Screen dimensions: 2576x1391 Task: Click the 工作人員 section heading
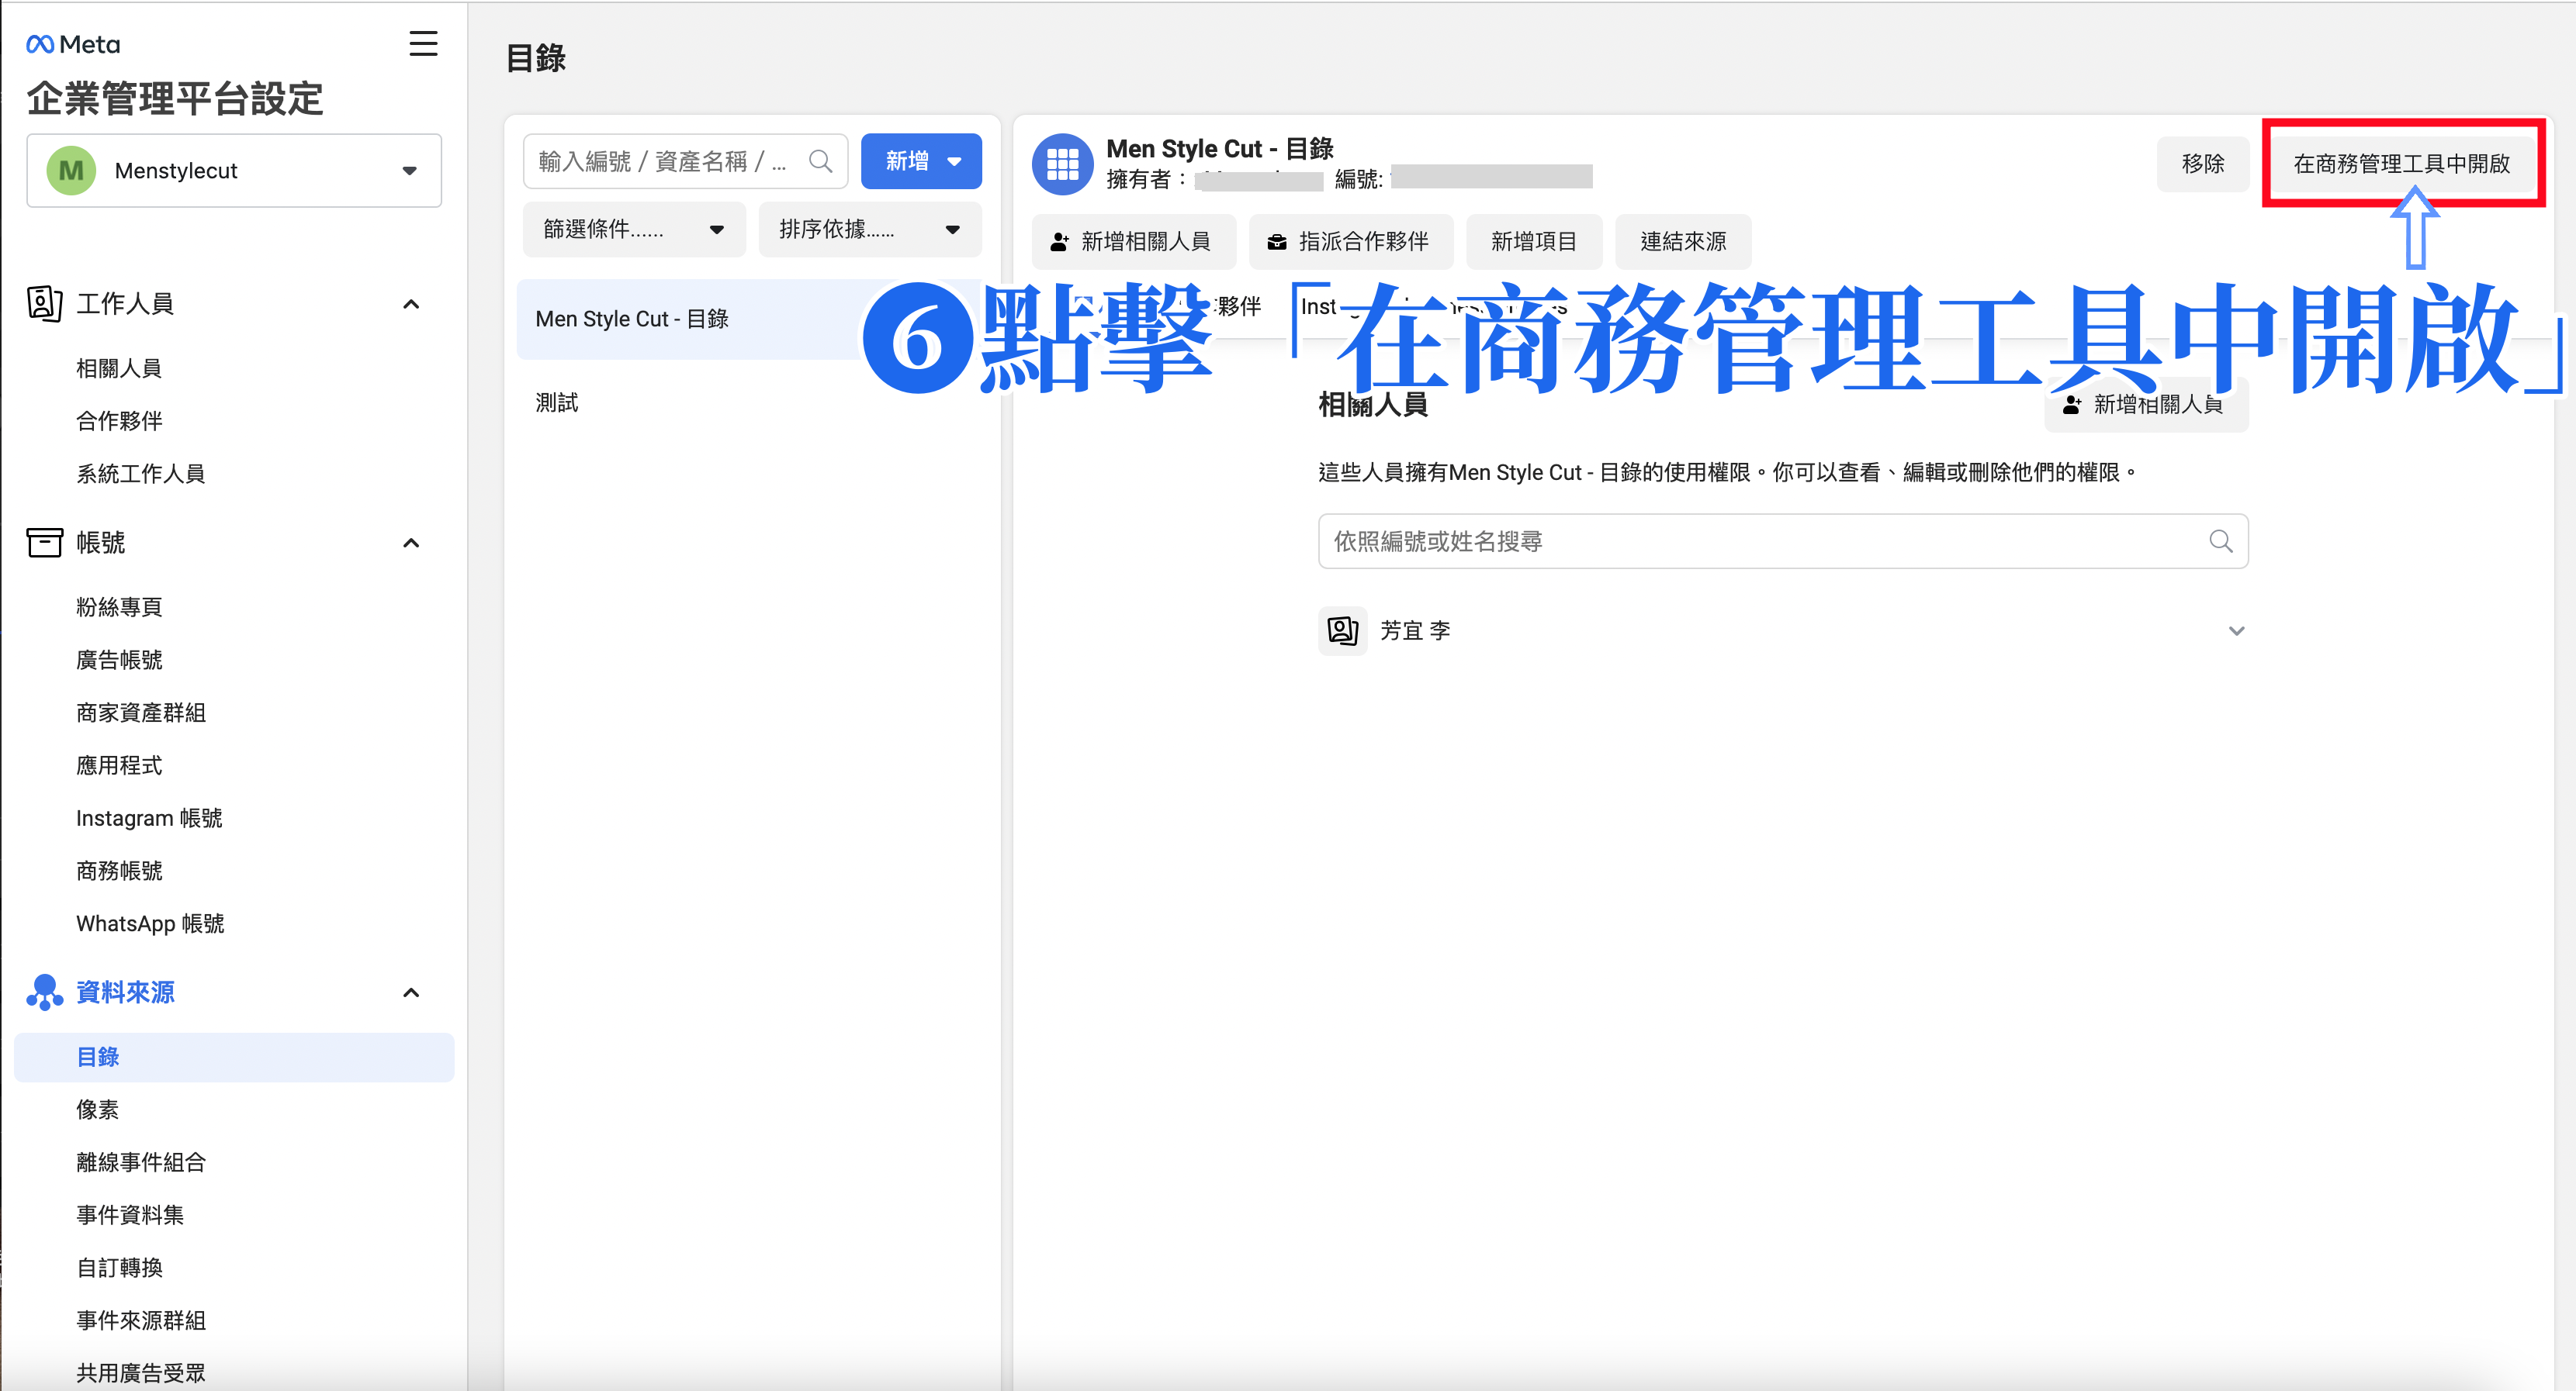click(125, 304)
